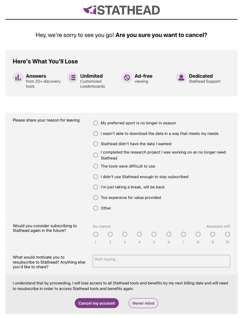The width and height of the screenshot is (241, 318).
Task: Click the Stathead logo at top
Action: tap(121, 10)
